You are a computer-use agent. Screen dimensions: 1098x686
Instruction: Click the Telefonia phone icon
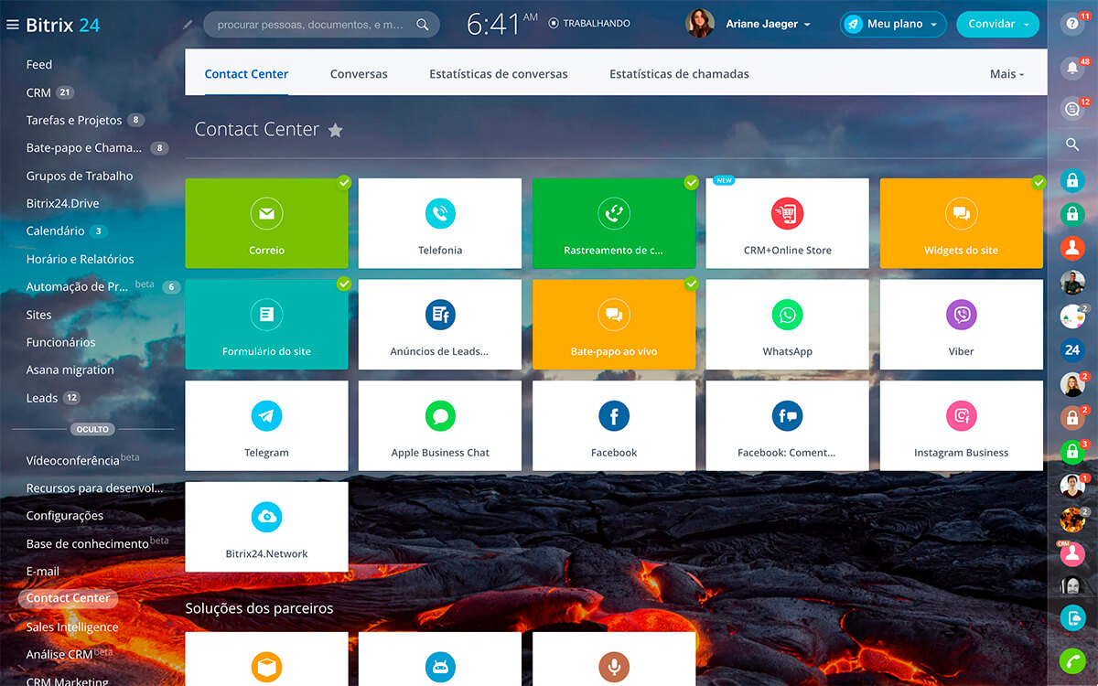coord(440,213)
